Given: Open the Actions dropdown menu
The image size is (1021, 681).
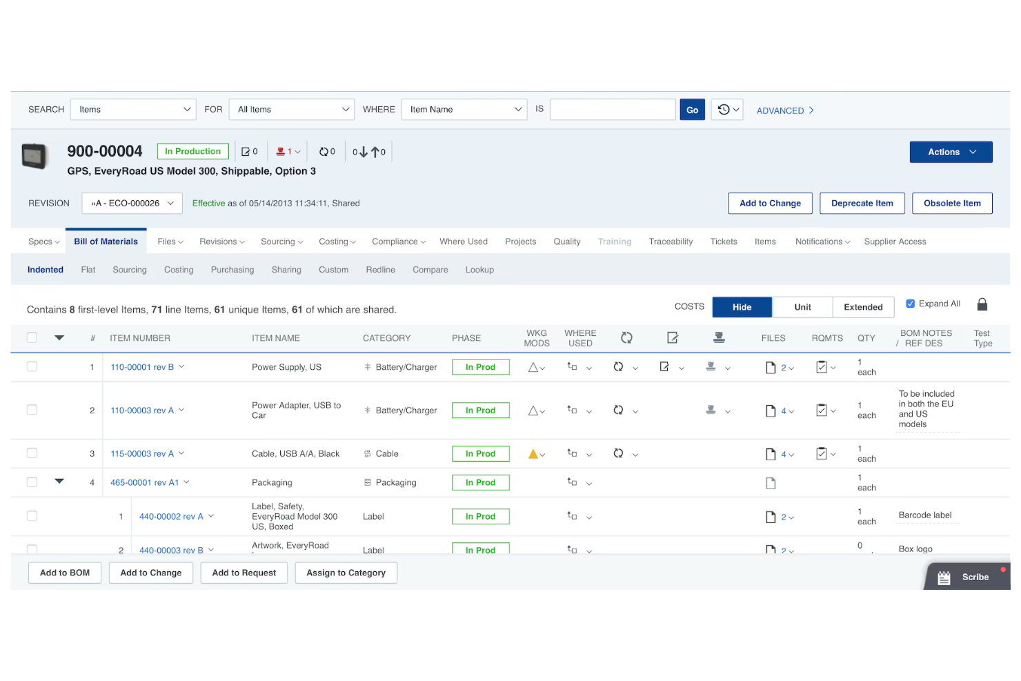Looking at the screenshot, I should pyautogui.click(x=951, y=152).
